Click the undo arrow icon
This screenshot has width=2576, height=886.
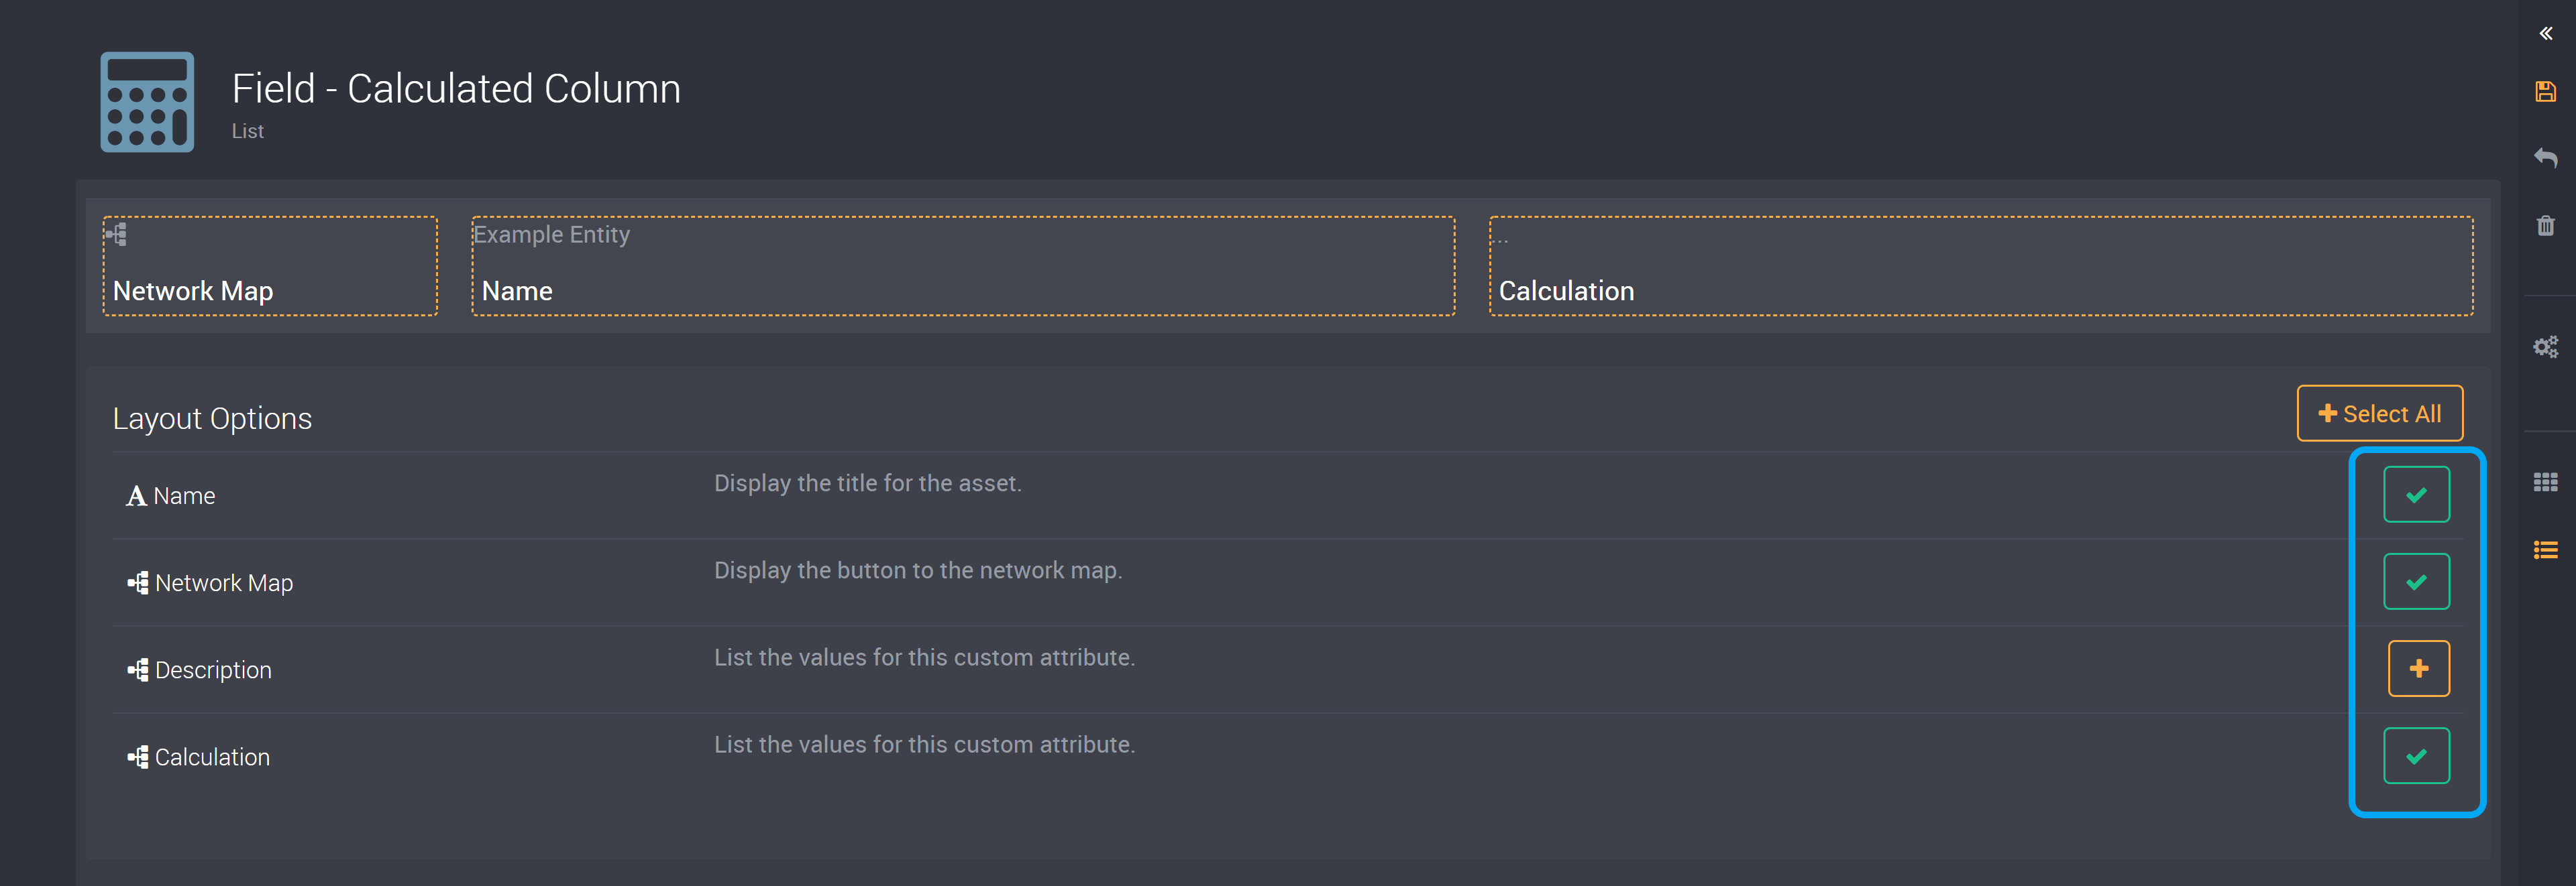(2545, 157)
